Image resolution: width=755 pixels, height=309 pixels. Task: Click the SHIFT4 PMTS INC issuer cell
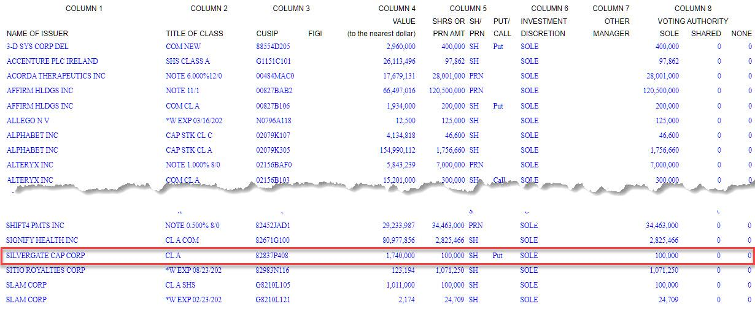[x=35, y=226]
